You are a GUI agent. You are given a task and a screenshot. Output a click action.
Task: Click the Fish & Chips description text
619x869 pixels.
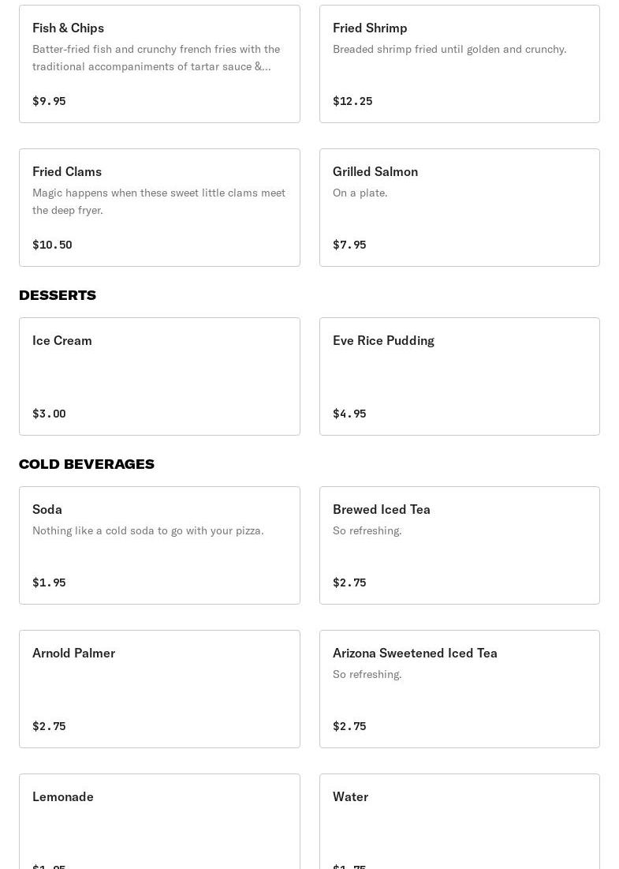pyautogui.click(x=156, y=58)
